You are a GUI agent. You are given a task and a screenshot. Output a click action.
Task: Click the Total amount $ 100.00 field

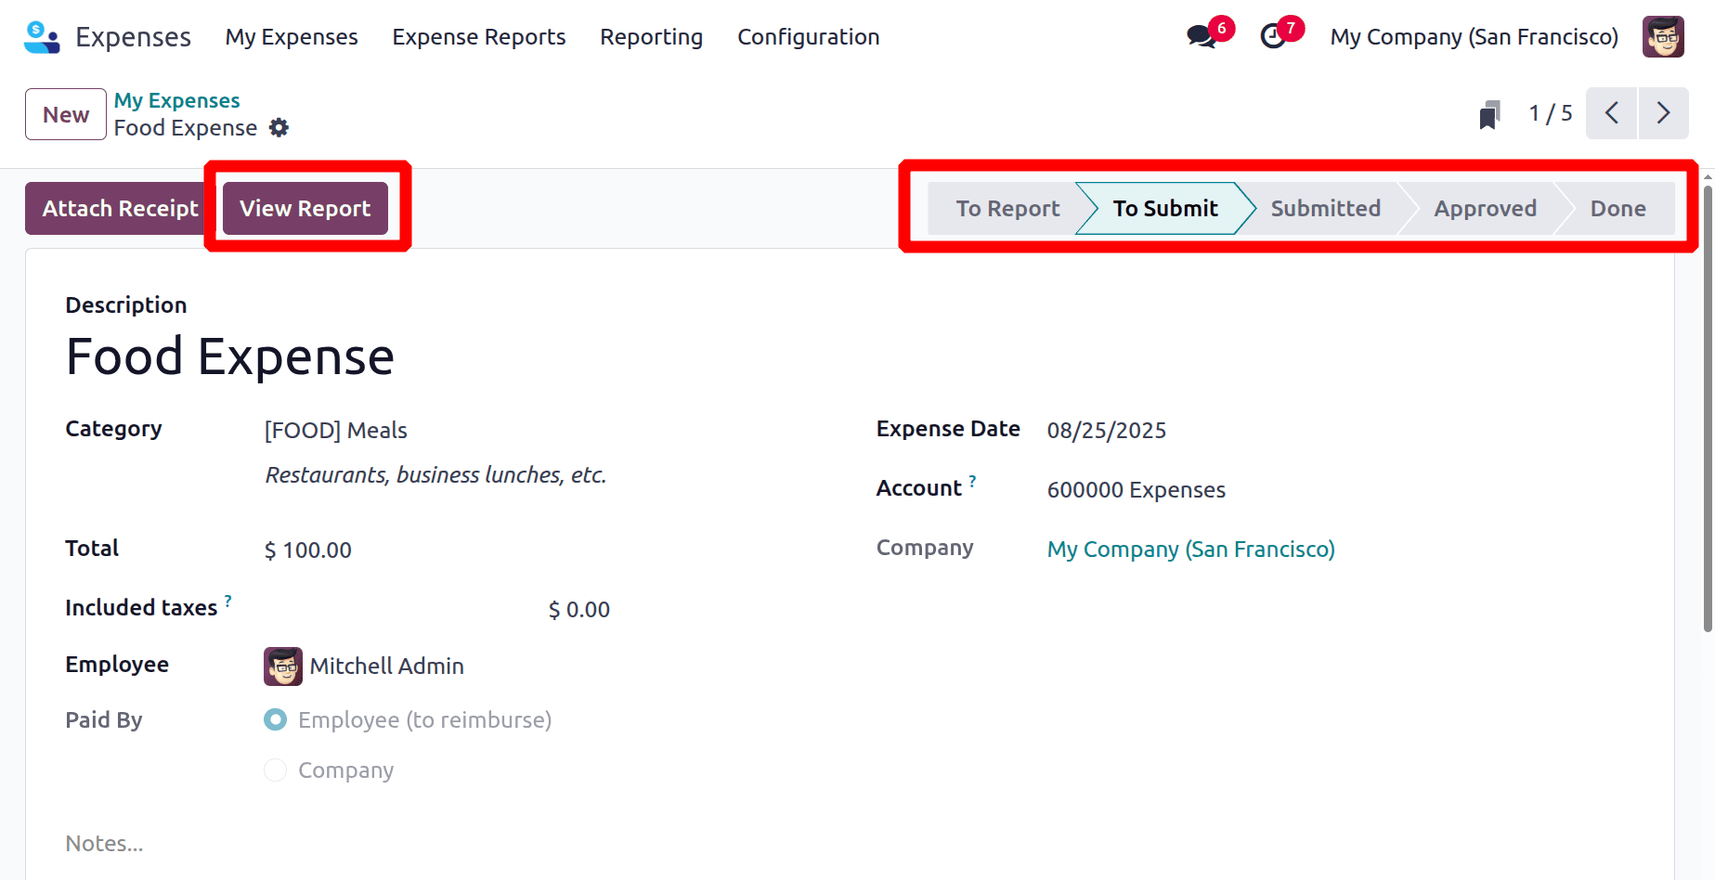(308, 550)
